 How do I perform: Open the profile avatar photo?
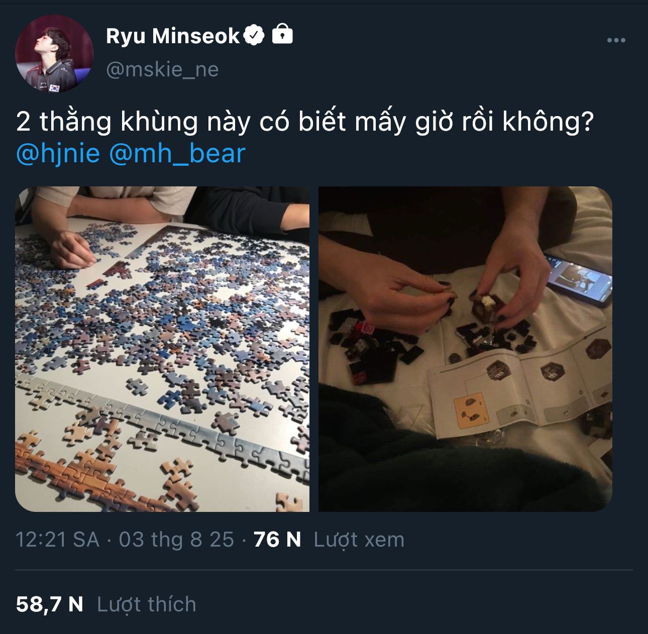(x=54, y=54)
